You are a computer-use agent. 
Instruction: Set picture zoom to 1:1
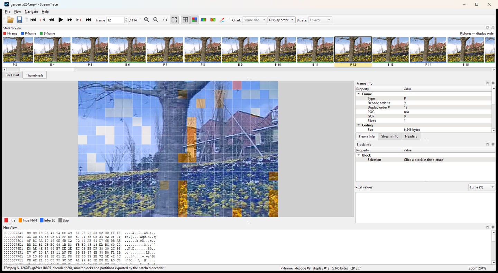point(165,20)
